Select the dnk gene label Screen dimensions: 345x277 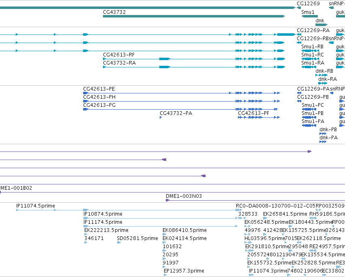coord(320,21)
